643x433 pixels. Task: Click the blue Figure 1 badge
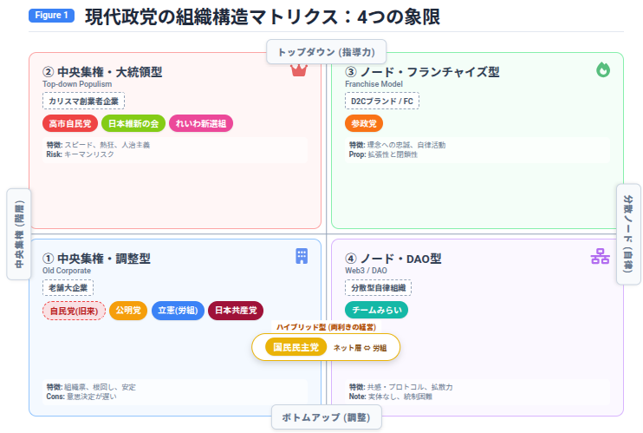coord(52,16)
